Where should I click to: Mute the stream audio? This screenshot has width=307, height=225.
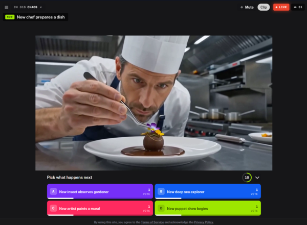click(x=247, y=7)
